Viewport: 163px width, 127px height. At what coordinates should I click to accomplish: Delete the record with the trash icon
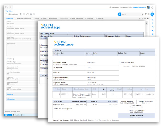point(21,14)
